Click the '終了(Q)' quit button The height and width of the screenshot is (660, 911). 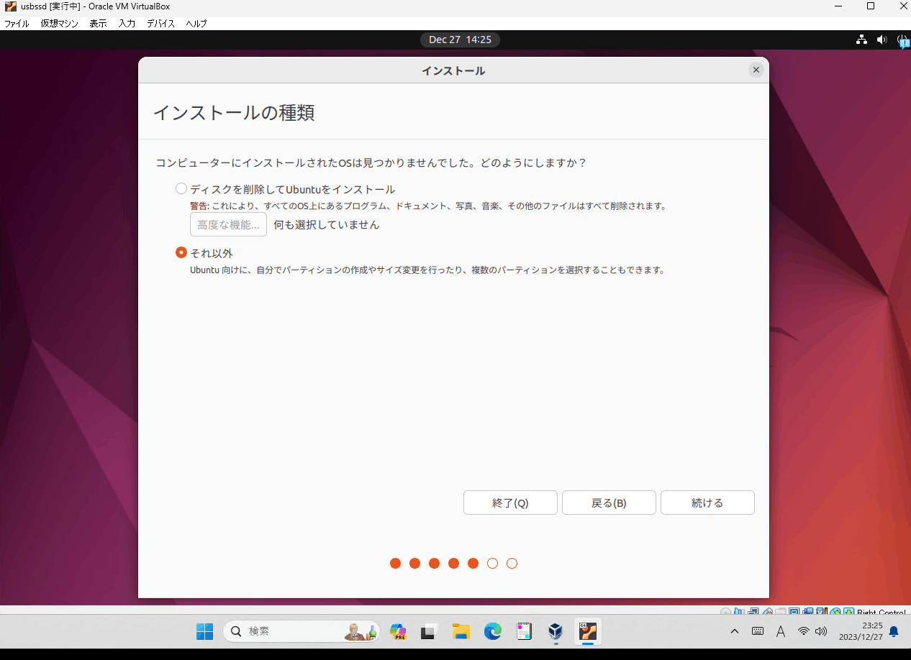(x=510, y=503)
